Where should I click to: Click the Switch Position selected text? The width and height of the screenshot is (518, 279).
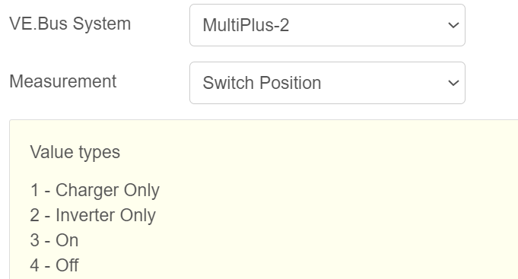(x=262, y=83)
